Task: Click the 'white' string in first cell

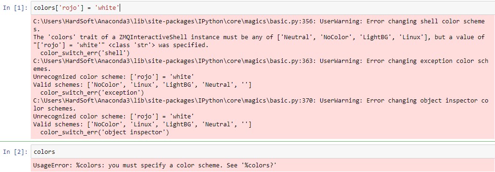Action: 107,7
